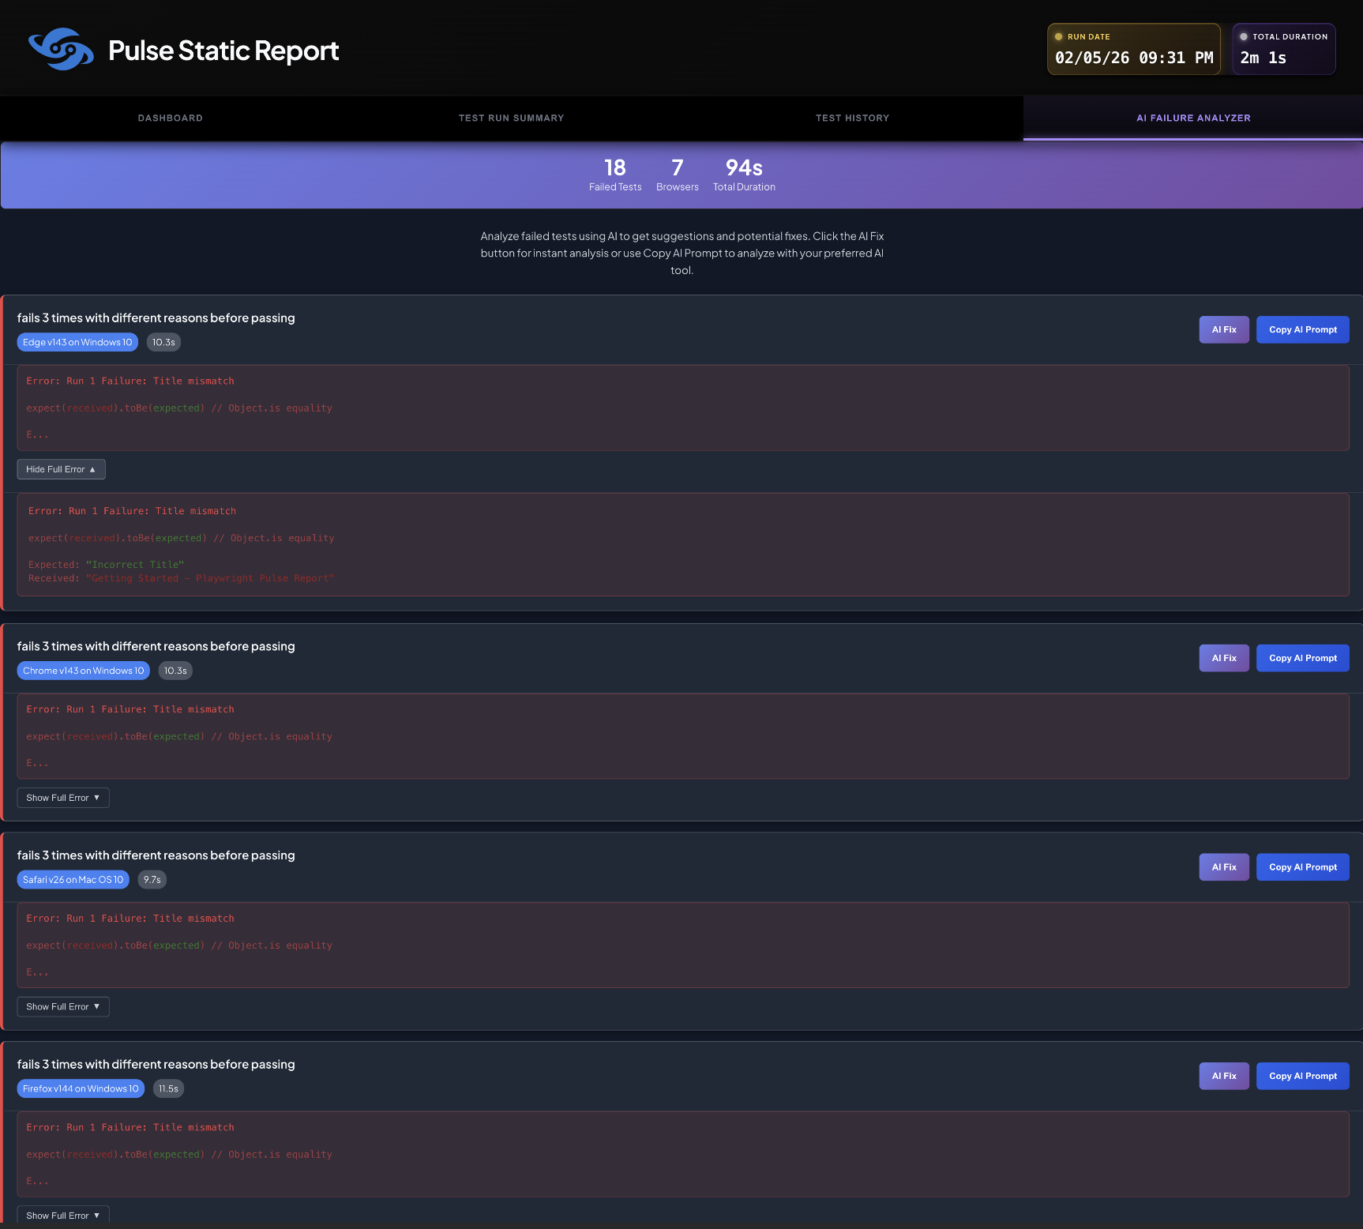Open the Dashboard tab
1363x1229 pixels.
coord(171,118)
